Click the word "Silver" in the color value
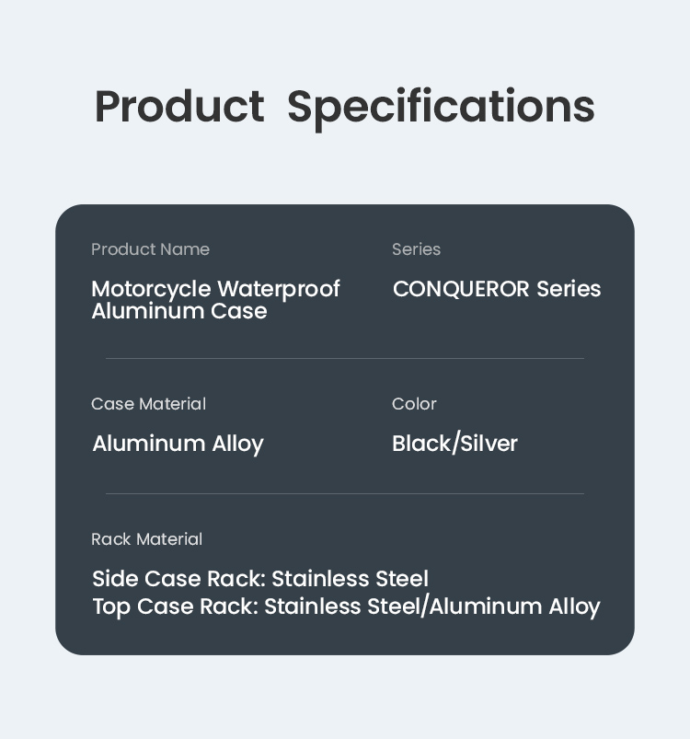Screen dimensions: 690x739 489,444
